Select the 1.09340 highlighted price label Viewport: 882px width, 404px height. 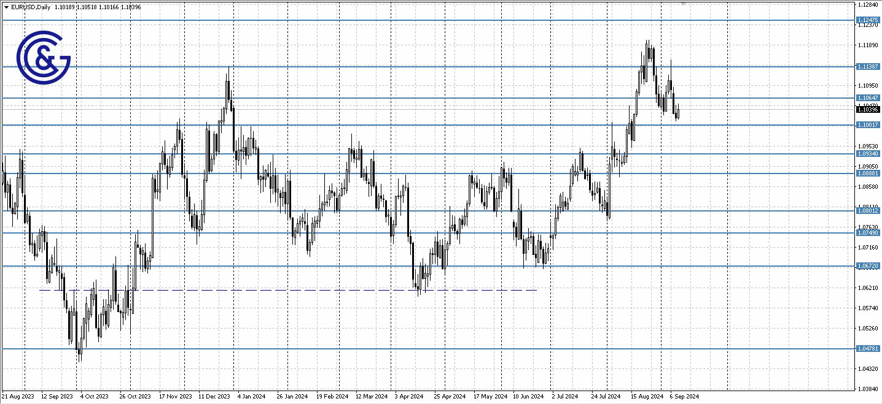pos(868,153)
